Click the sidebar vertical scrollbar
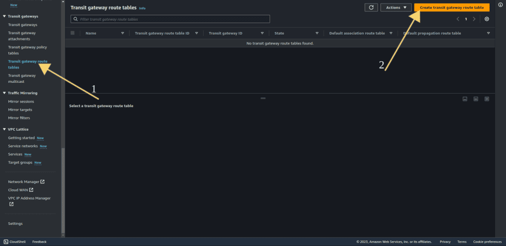The image size is (506, 246). click(63, 190)
